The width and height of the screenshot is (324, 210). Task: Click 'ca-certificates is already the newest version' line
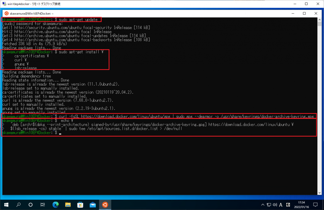click(68, 92)
